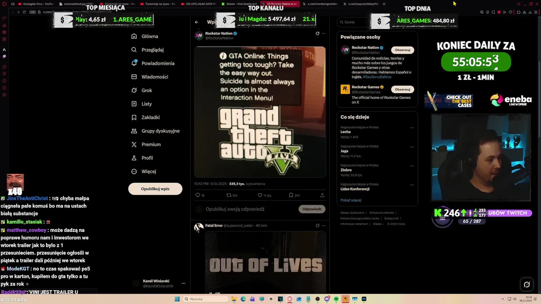Open the GTA V image in the post
The image size is (541, 304).
tap(260, 112)
